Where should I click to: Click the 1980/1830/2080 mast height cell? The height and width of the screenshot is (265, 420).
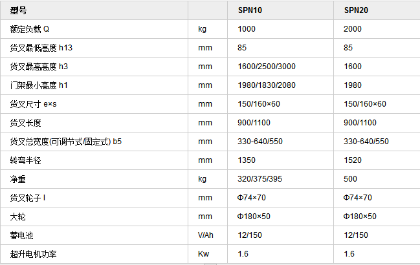[x=267, y=85]
